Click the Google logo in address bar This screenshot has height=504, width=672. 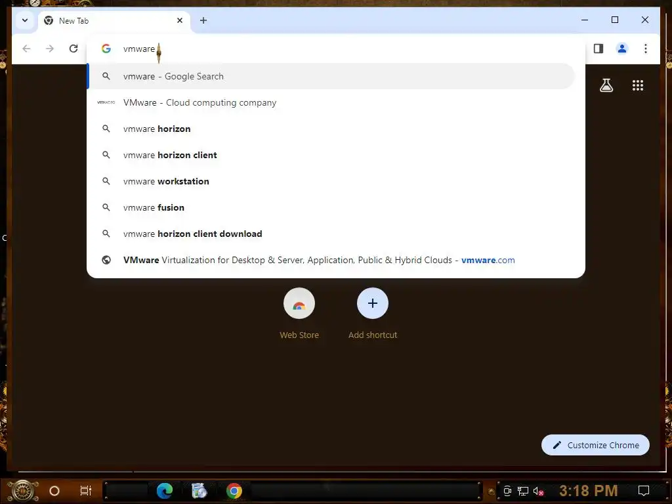pos(106,49)
